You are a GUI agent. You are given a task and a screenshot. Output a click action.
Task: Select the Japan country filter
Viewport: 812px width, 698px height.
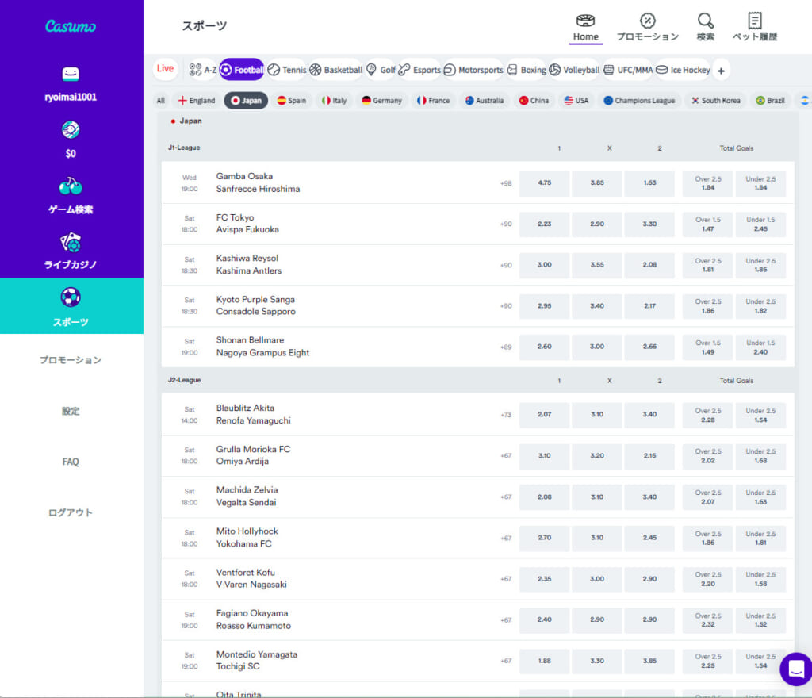tap(246, 101)
